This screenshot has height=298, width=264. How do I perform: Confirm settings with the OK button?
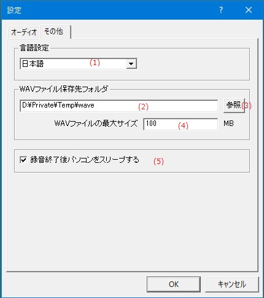coord(174,284)
